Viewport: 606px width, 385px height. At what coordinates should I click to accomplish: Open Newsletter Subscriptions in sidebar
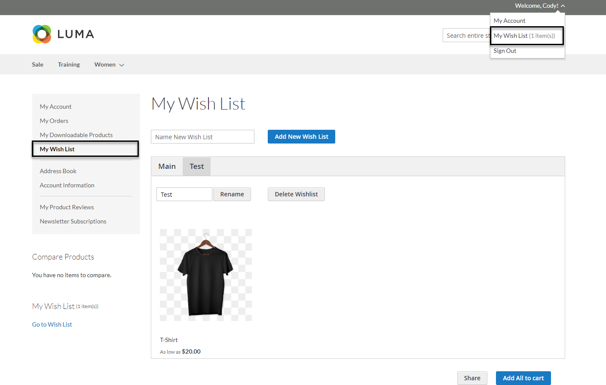click(73, 221)
